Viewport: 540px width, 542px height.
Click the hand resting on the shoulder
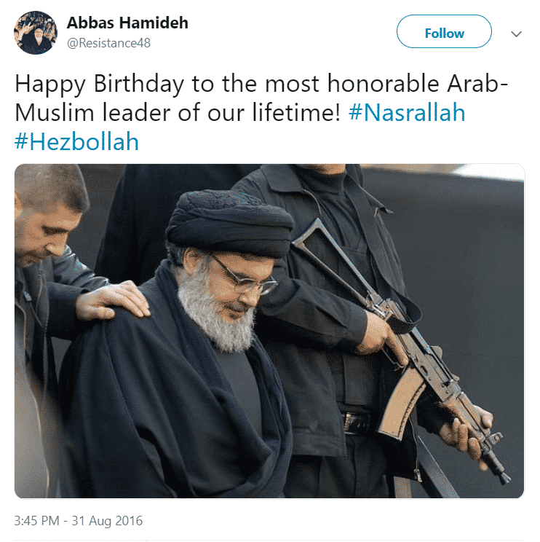(x=113, y=300)
